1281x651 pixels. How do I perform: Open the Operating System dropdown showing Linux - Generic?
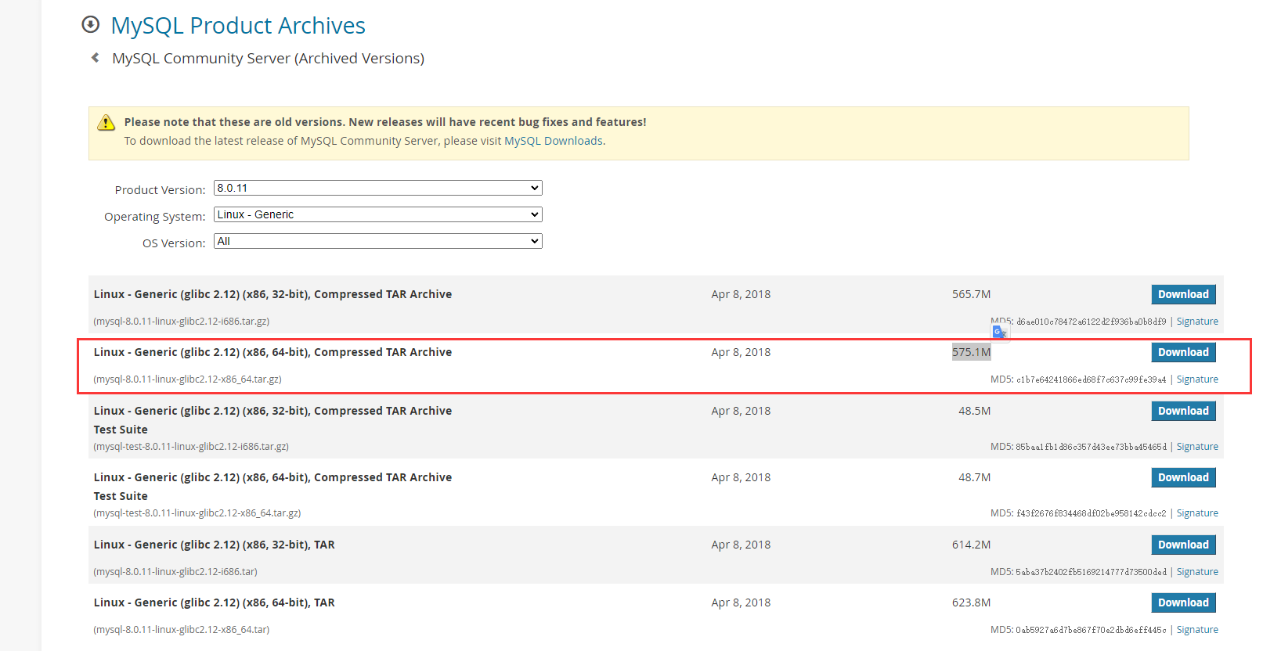(x=378, y=214)
